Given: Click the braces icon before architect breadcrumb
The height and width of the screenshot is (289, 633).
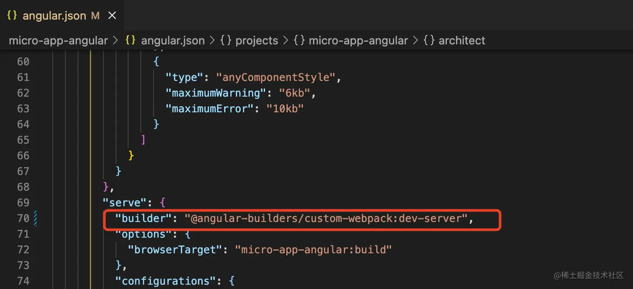Looking at the screenshot, I should tap(429, 40).
